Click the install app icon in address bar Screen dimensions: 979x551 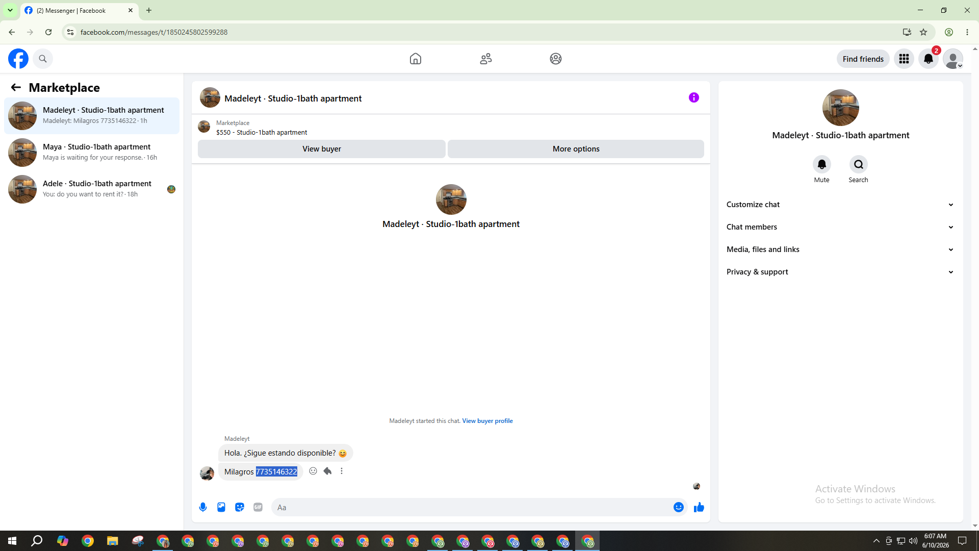(x=907, y=32)
